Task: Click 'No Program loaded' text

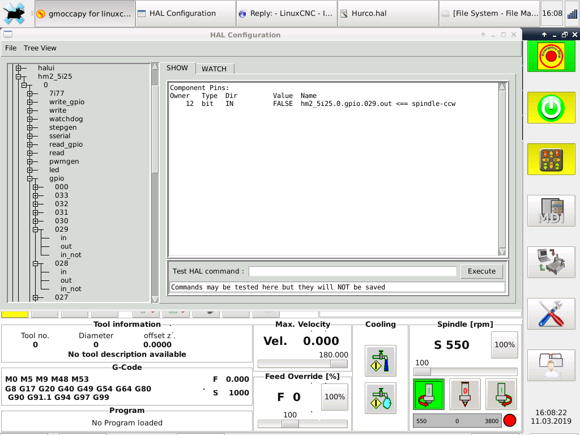Action: (127, 423)
